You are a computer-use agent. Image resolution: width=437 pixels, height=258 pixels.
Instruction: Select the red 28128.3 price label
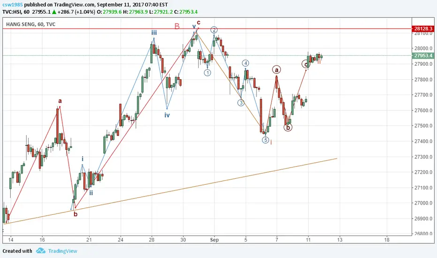tap(423, 29)
